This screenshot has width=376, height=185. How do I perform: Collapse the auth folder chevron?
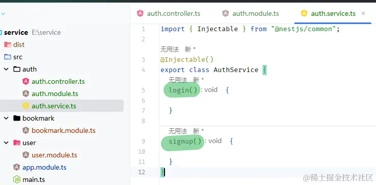6,70
